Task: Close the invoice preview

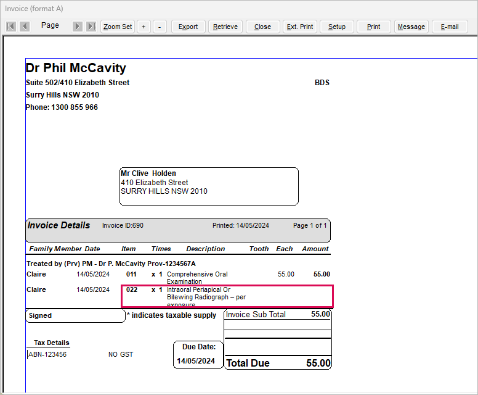Action: coord(262,27)
